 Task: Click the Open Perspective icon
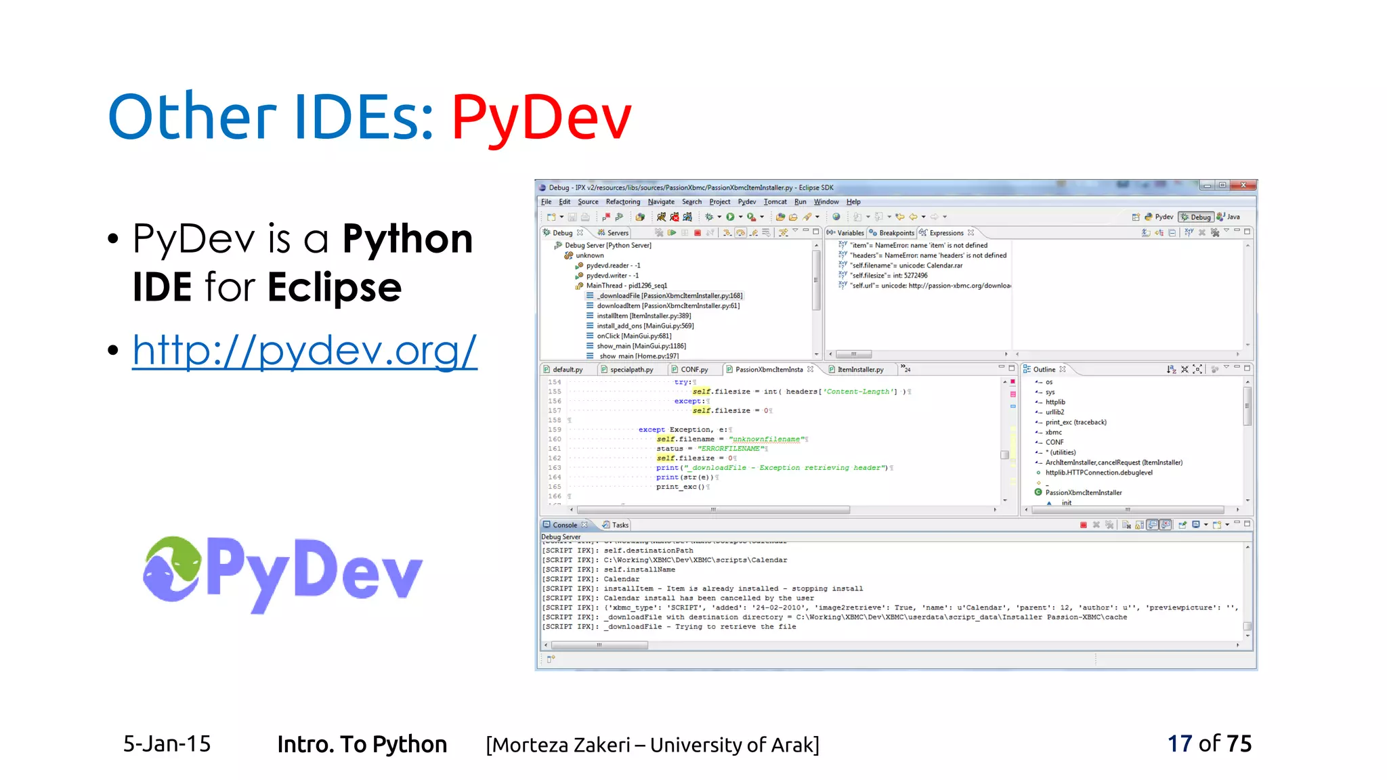[1136, 217]
